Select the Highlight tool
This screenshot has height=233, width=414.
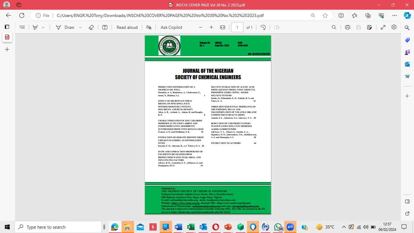coord(35,27)
